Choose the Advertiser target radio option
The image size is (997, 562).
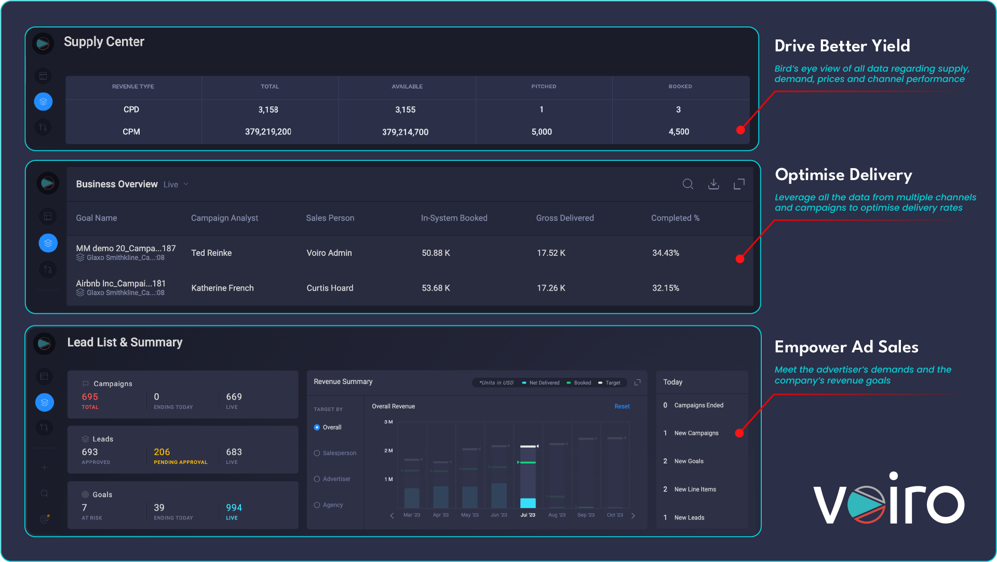[332, 479]
